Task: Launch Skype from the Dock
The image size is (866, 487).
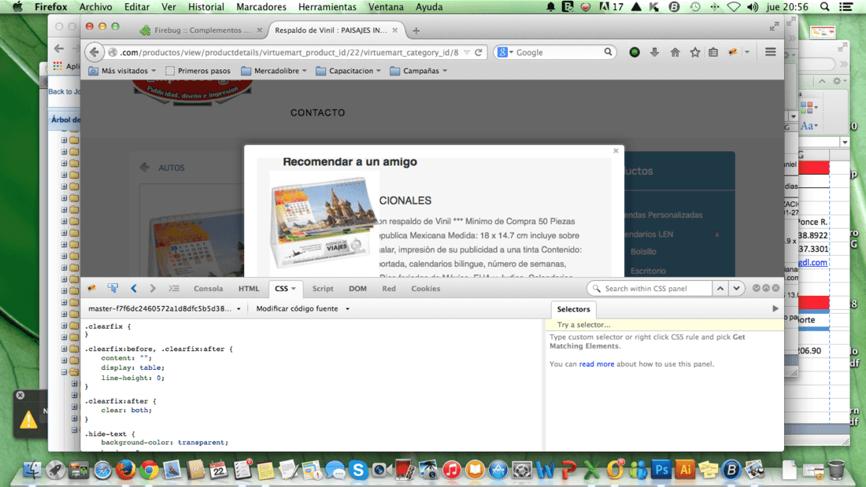Action: click(358, 470)
